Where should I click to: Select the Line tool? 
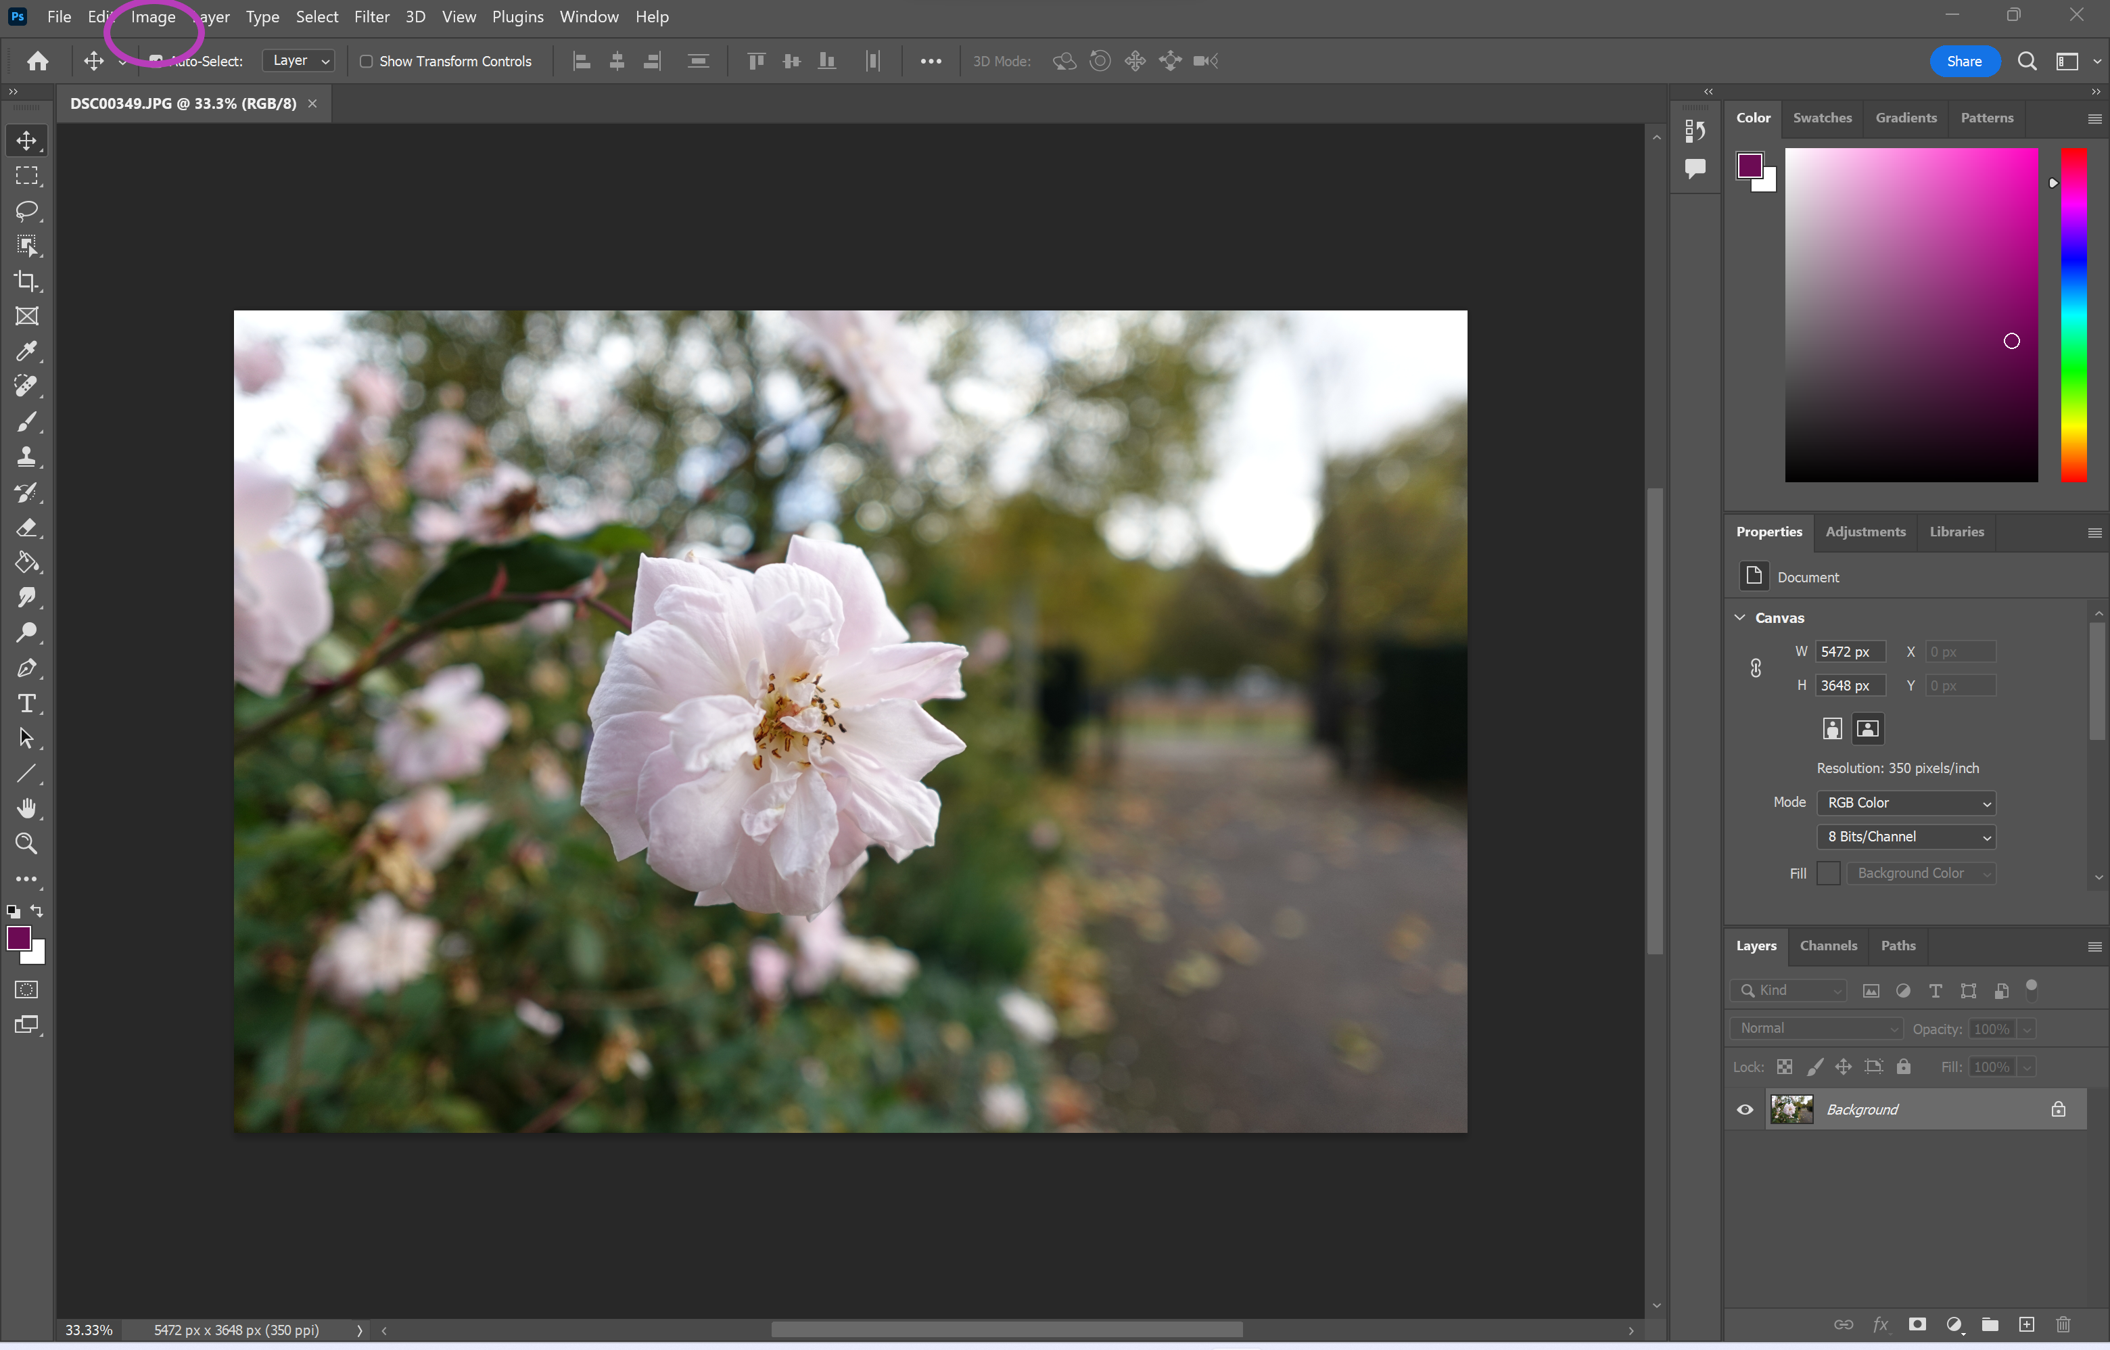click(26, 773)
